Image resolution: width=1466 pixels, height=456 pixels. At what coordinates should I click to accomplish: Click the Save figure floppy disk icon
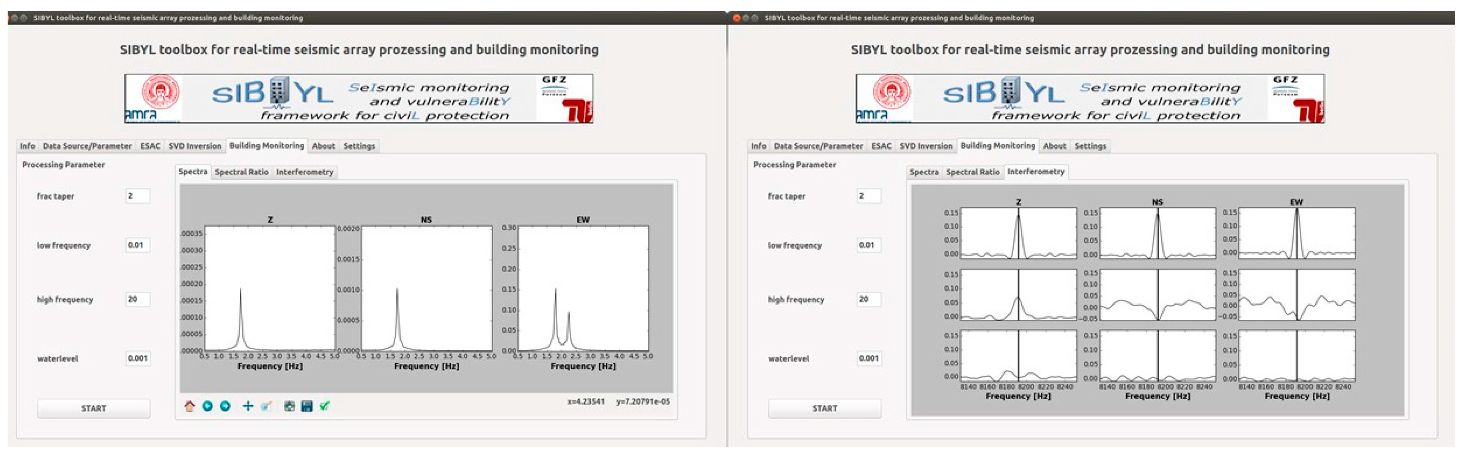pos(307,406)
